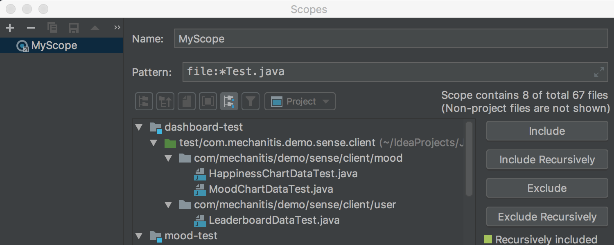
Task: Collapse the mood-test module node
Action: (x=139, y=236)
